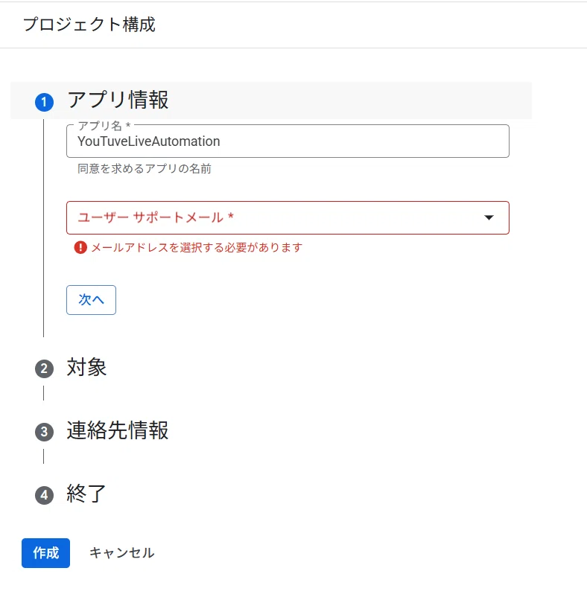This screenshot has width=587, height=603.
Task: Click the blue 作成 button
Action: click(x=45, y=553)
